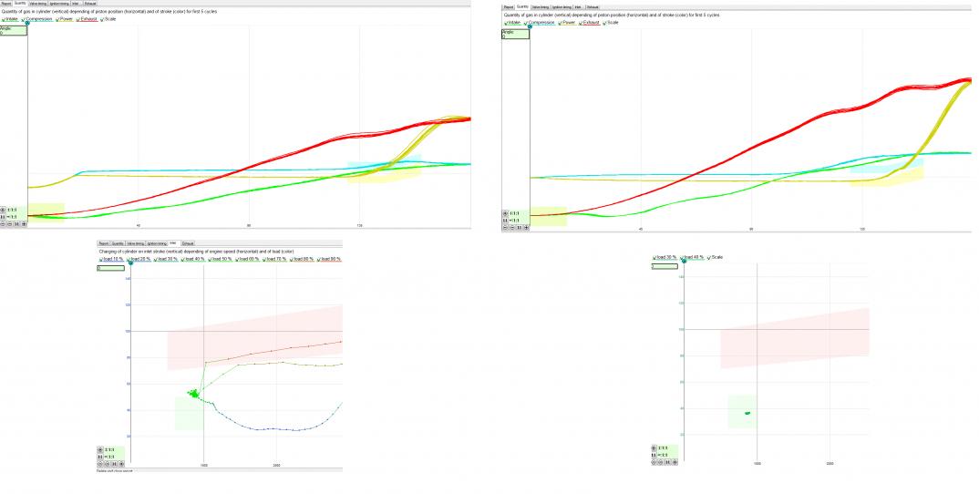979x494 pixels.
Task: Toggle Intake curve in top-left chart
Action: tap(10, 19)
